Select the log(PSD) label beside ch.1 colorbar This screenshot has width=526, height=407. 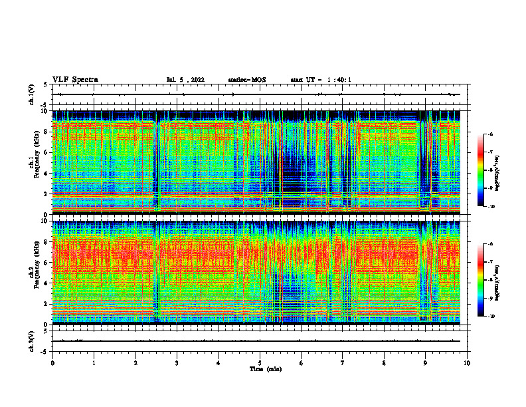497,173
